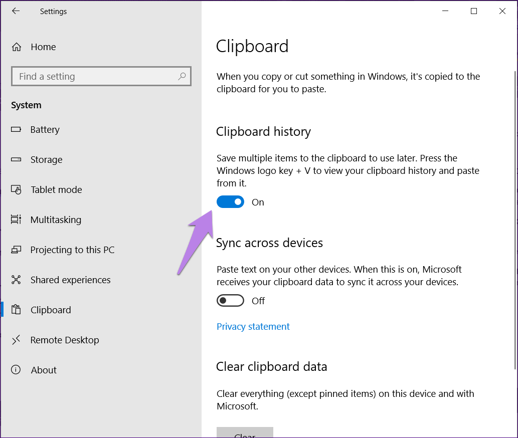Click the Multitasking icon

tap(16, 220)
